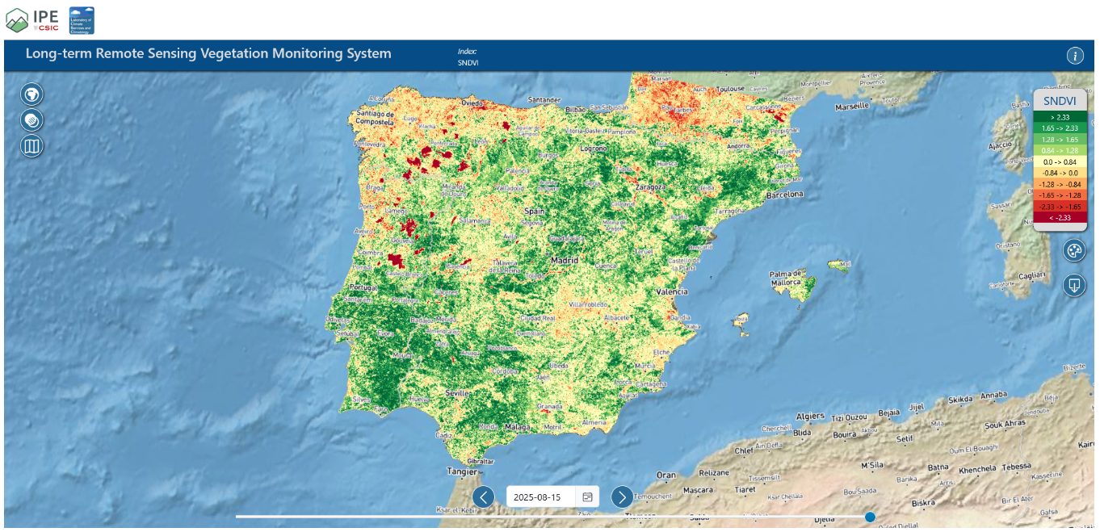The height and width of the screenshot is (532, 1100).
Task: Select the '> 2.33' legend swatch
Action: [1059, 117]
